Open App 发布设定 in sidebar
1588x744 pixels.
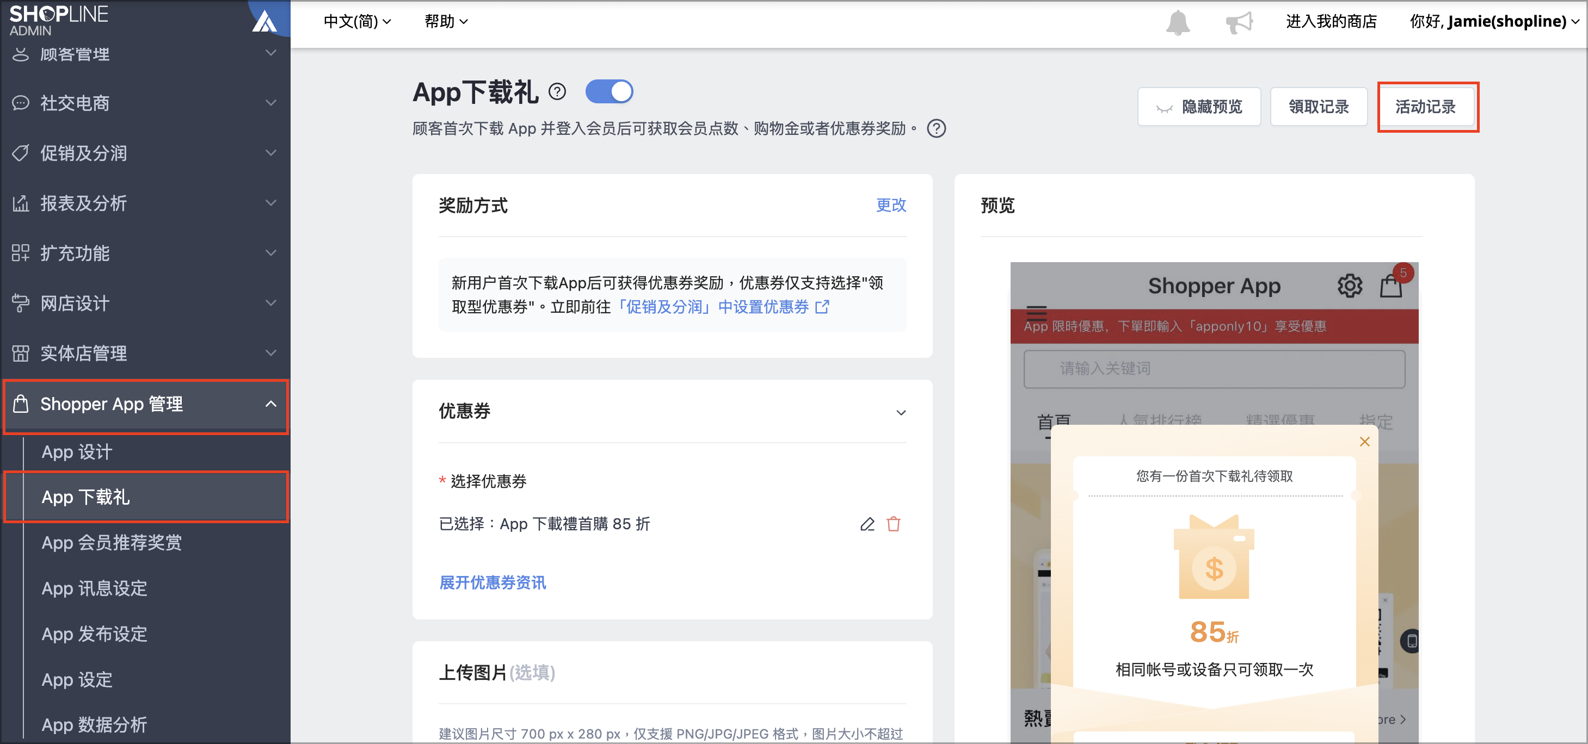(x=94, y=634)
